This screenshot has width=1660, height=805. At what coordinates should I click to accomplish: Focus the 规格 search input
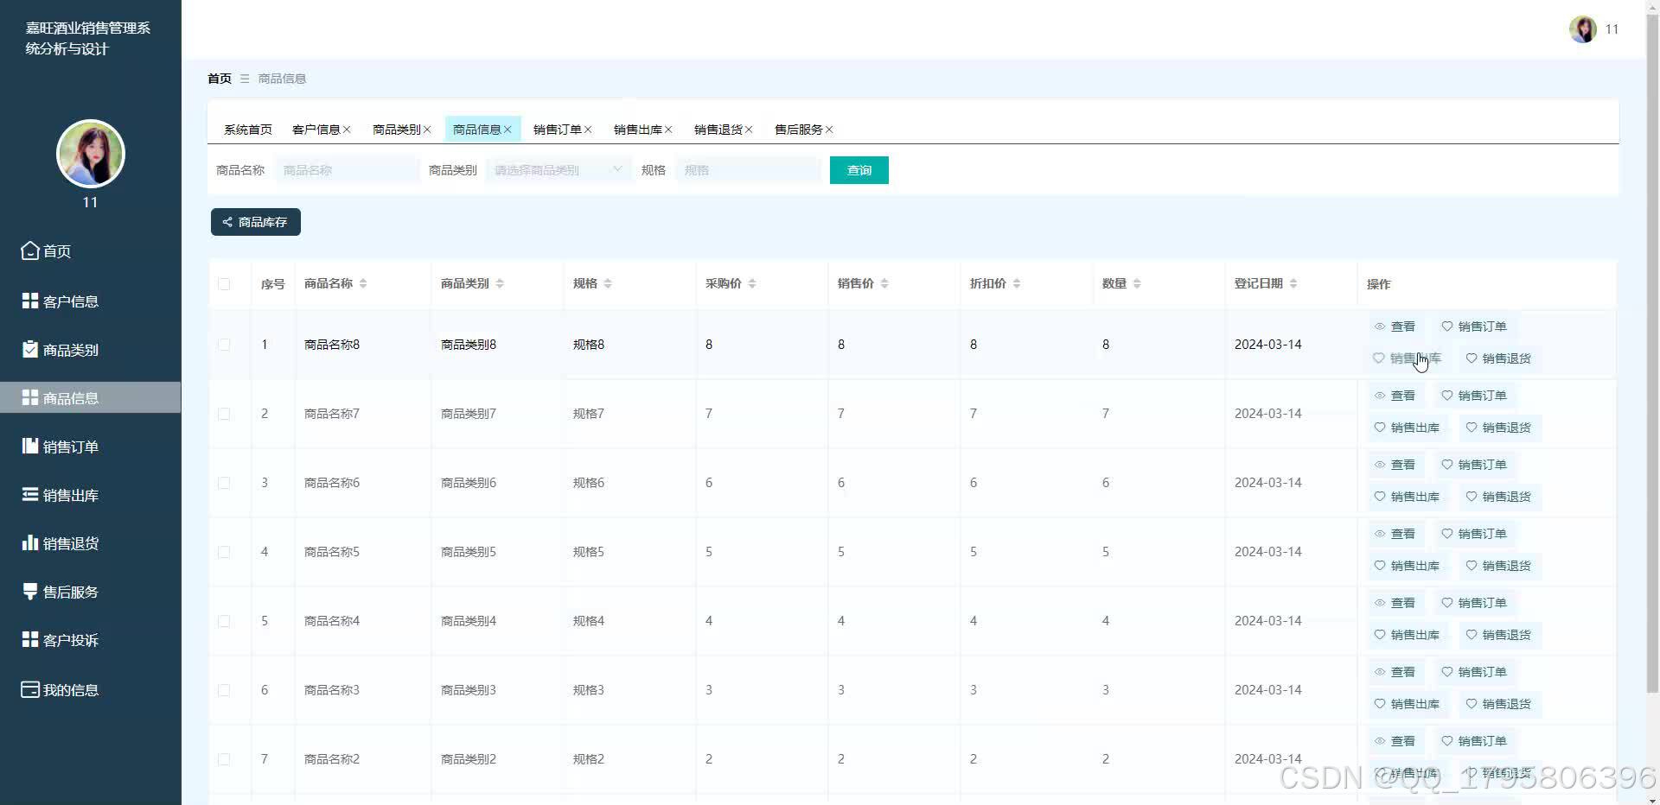pos(748,170)
